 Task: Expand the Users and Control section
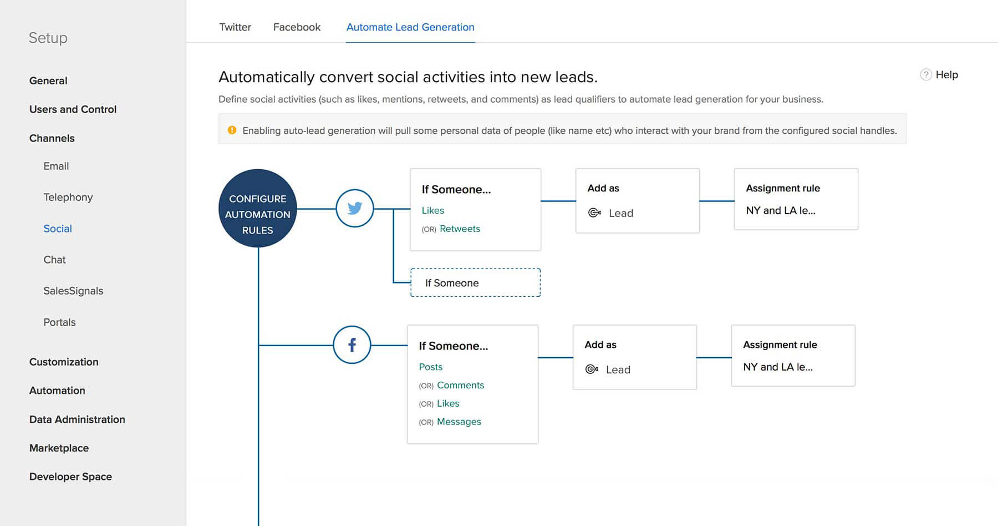point(73,109)
